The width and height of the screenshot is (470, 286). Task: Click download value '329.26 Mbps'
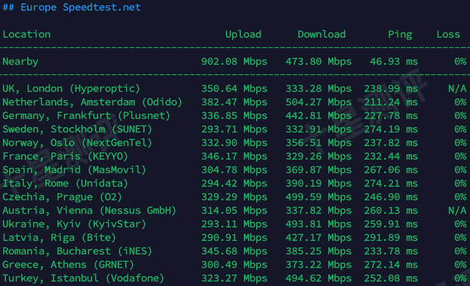pyautogui.click(x=319, y=157)
